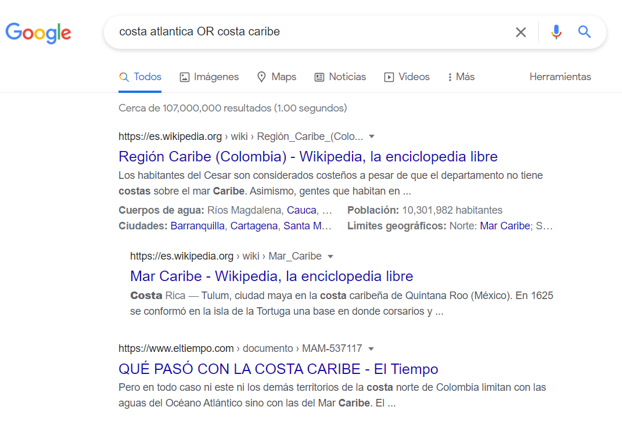Click the Videos play icon
This screenshot has height=421, width=622.
click(x=389, y=77)
